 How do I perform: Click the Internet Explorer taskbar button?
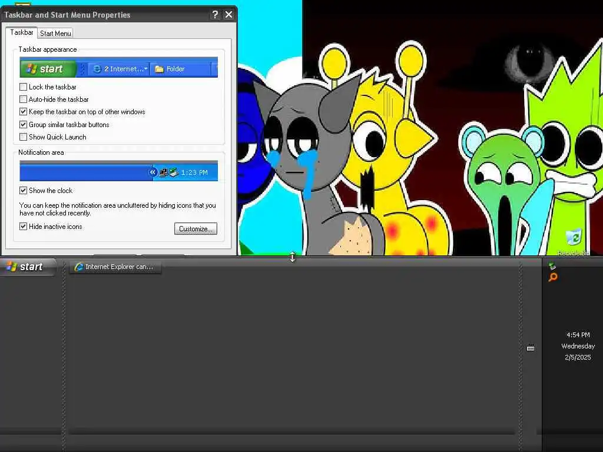115,267
